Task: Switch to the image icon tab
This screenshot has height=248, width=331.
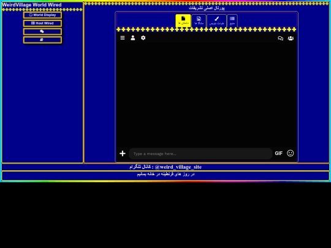Action: point(199,20)
